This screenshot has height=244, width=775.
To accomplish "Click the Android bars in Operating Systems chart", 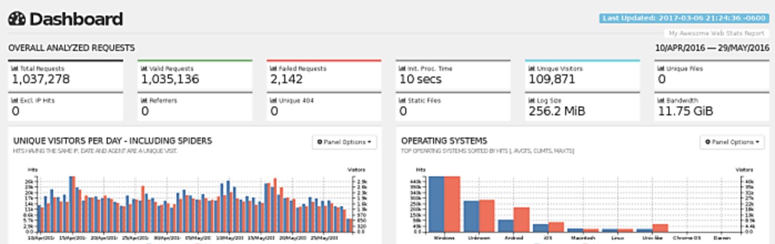I will pos(514,220).
